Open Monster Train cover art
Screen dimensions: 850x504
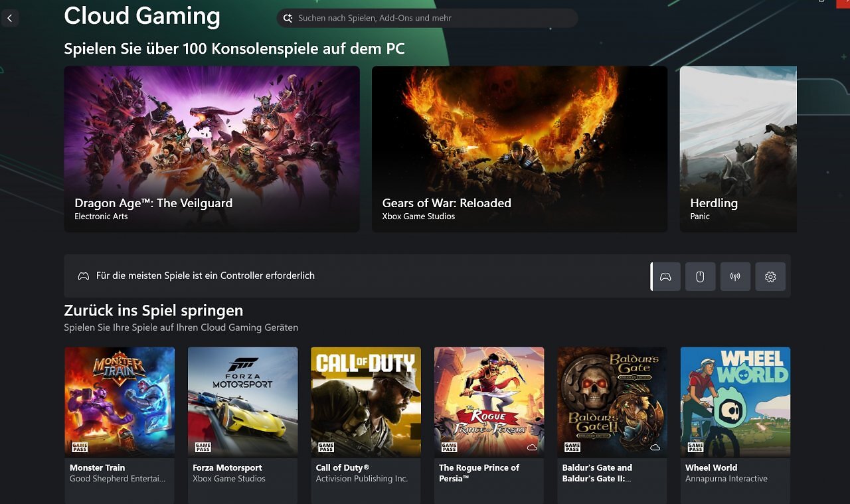pyautogui.click(x=120, y=402)
